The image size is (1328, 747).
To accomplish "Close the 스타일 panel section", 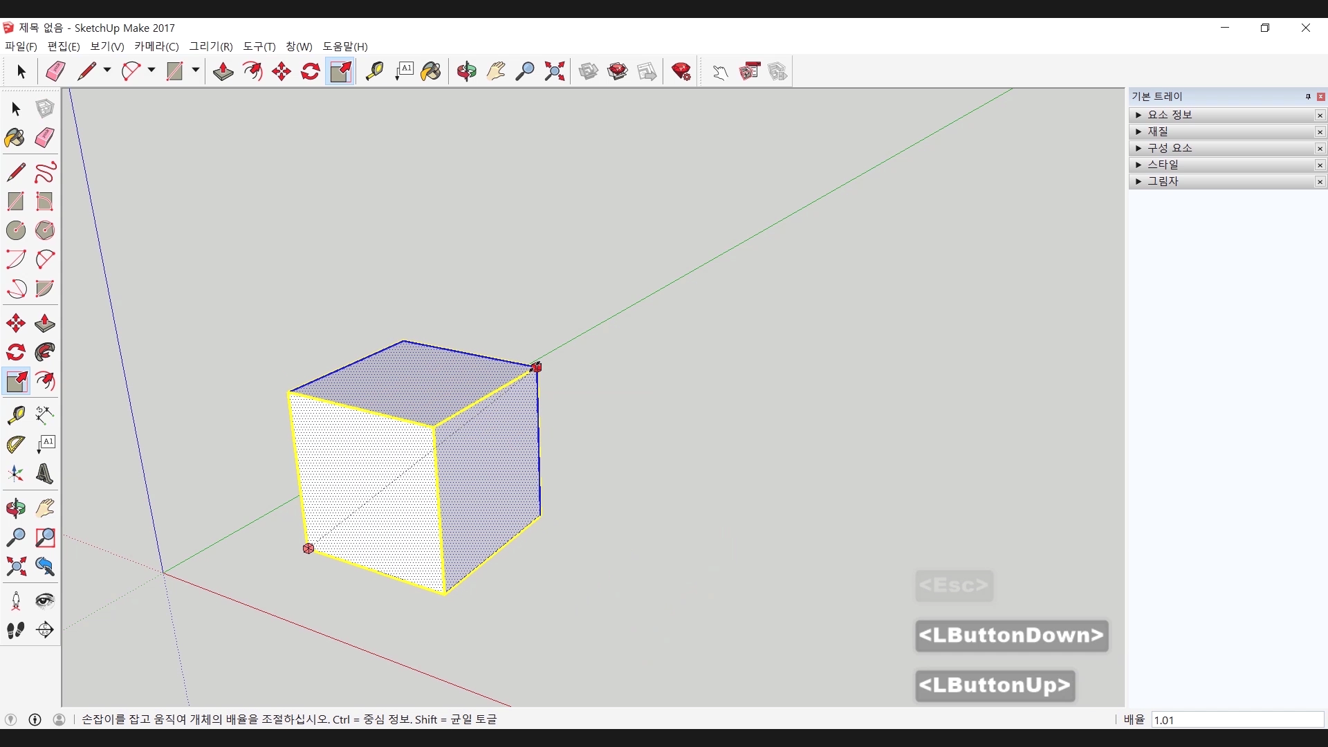I will tap(1320, 165).
